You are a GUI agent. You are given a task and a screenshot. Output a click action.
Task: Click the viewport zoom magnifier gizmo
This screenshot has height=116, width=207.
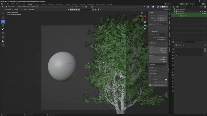pos(145,22)
